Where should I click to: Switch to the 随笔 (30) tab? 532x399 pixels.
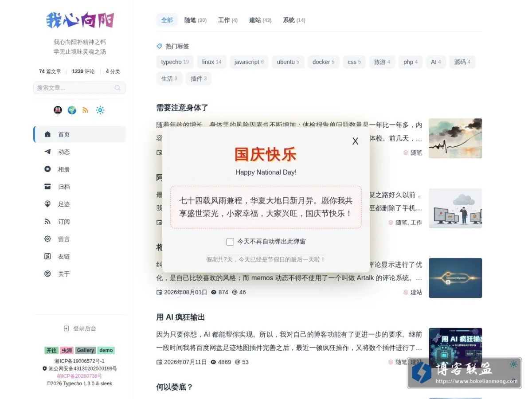(x=196, y=20)
